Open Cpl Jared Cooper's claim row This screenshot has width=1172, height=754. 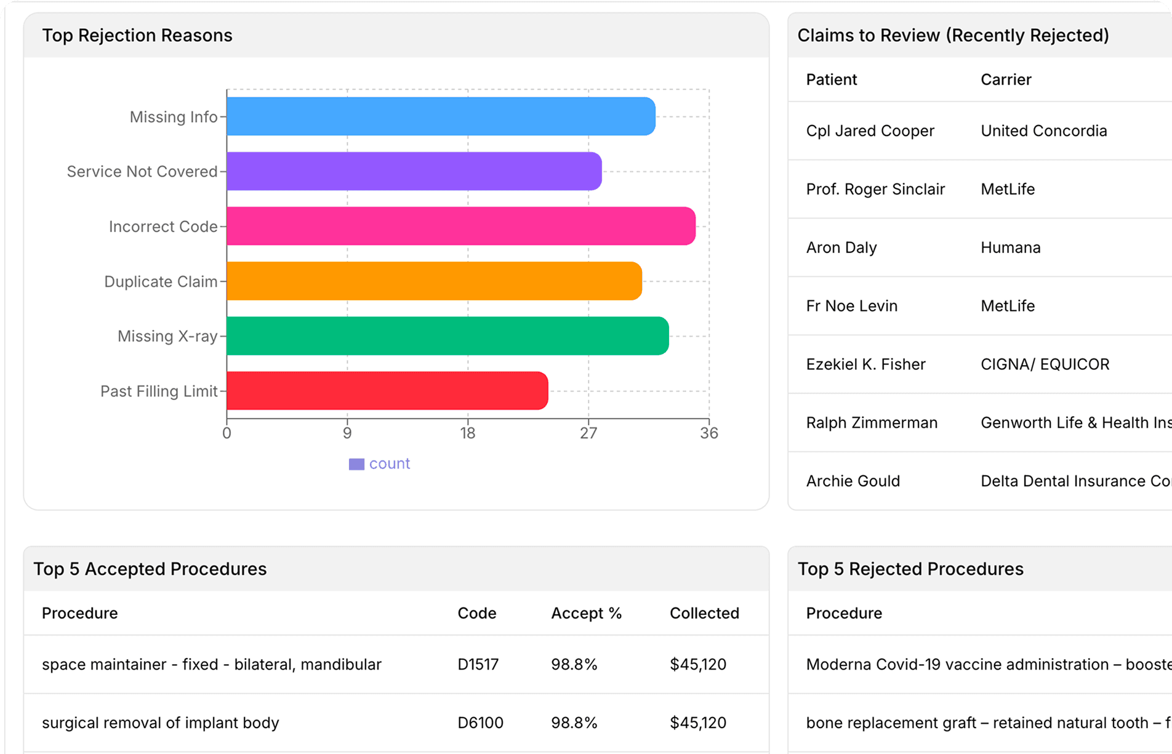pyautogui.click(x=870, y=131)
